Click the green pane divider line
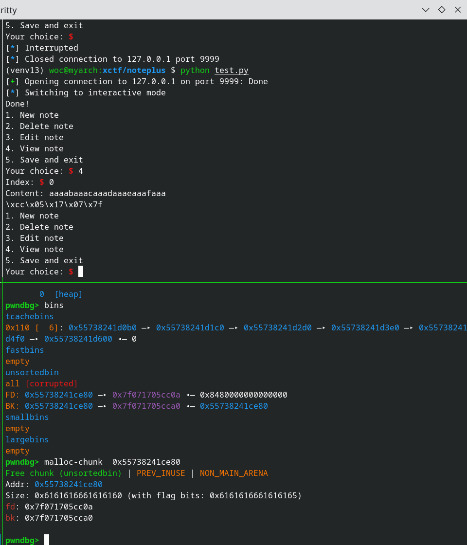The width and height of the screenshot is (467, 545). tap(233, 282)
